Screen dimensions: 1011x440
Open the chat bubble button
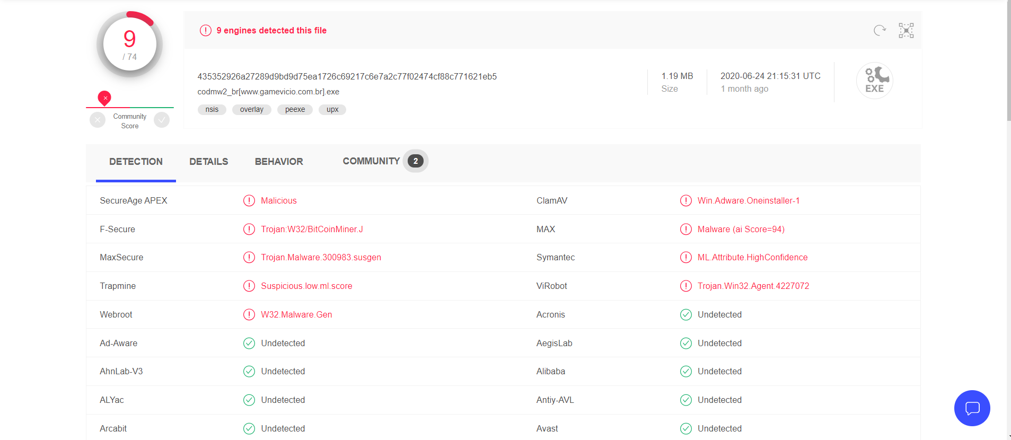tap(972, 408)
